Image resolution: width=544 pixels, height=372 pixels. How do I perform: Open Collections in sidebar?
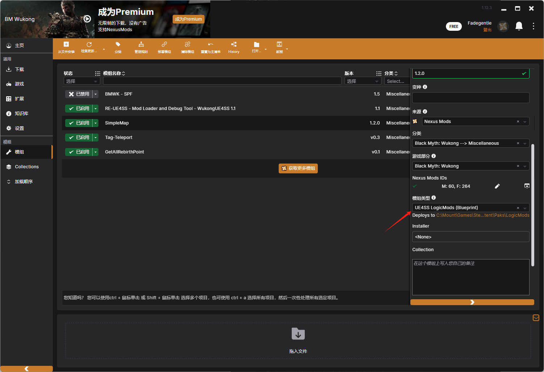coord(26,167)
